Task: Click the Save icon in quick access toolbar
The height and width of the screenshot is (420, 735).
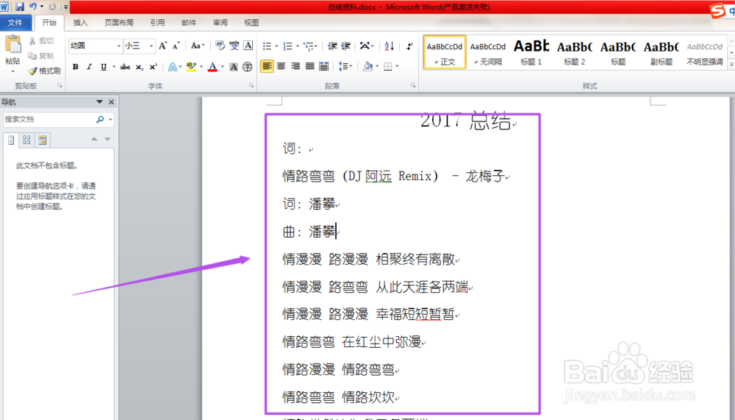Action: 20,7
